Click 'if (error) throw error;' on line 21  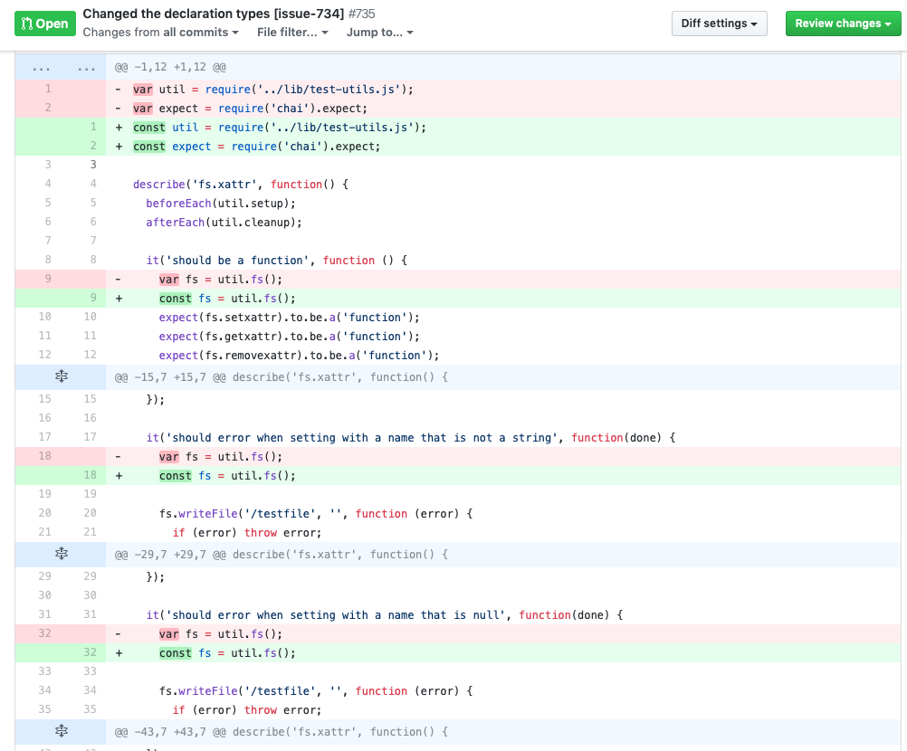coord(246,532)
